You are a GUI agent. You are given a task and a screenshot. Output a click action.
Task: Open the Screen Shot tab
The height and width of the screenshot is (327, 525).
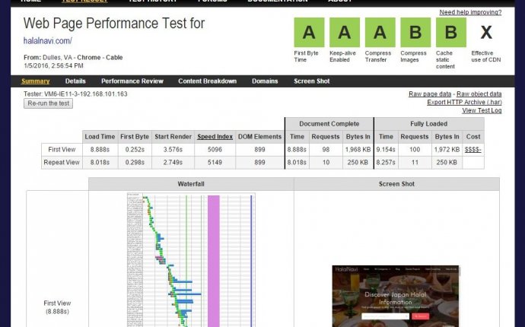coord(312,81)
